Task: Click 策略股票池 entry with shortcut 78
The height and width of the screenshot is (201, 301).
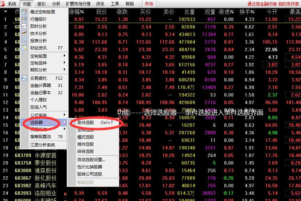Action: tap(41, 136)
